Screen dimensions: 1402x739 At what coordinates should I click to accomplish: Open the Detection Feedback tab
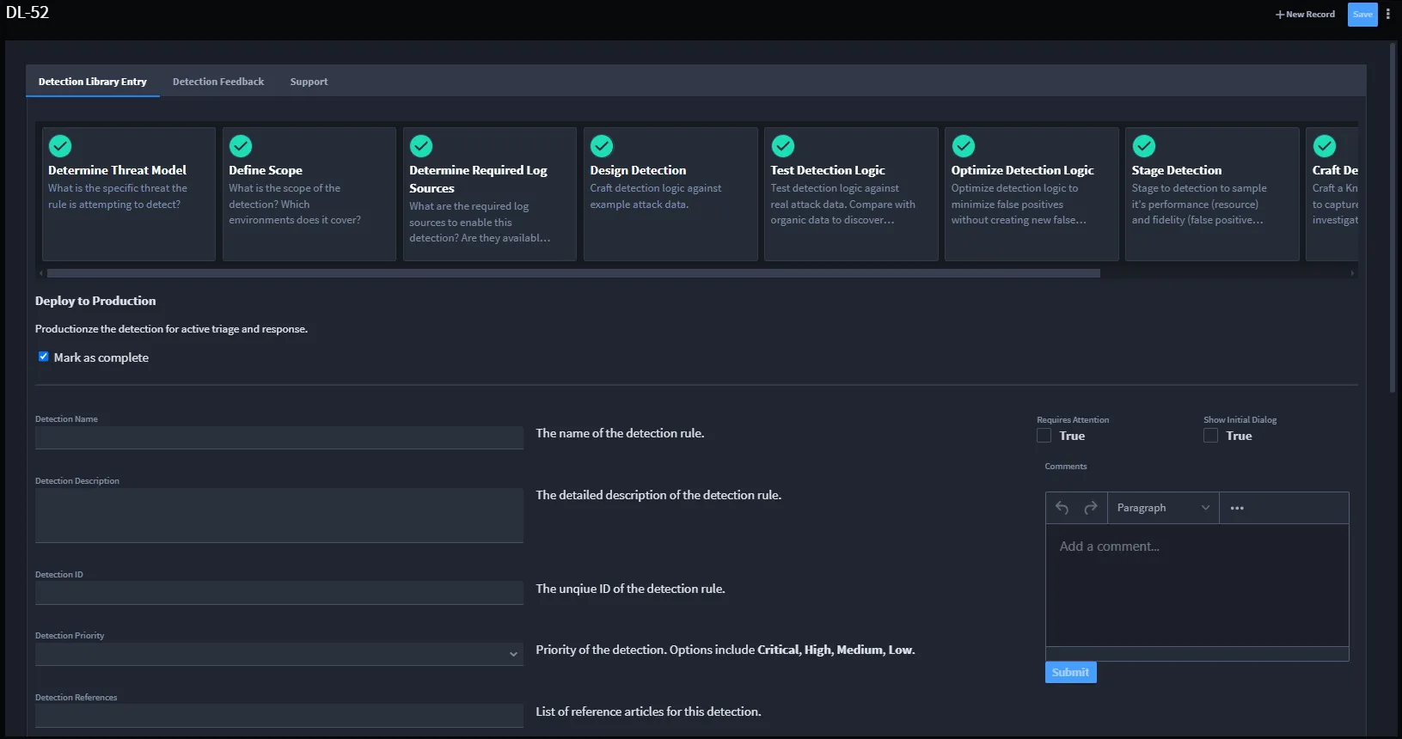pyautogui.click(x=218, y=82)
